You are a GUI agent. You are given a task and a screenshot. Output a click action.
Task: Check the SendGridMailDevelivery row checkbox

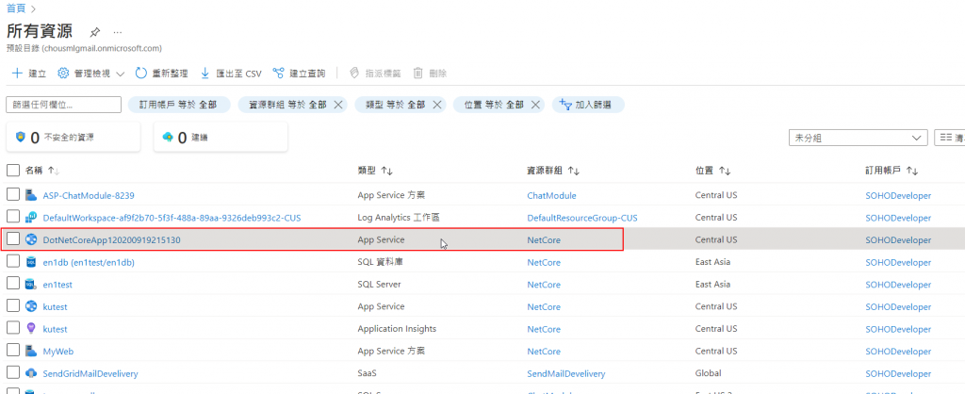point(13,372)
